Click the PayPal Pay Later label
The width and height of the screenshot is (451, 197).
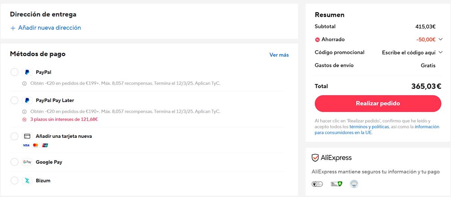tap(55, 101)
